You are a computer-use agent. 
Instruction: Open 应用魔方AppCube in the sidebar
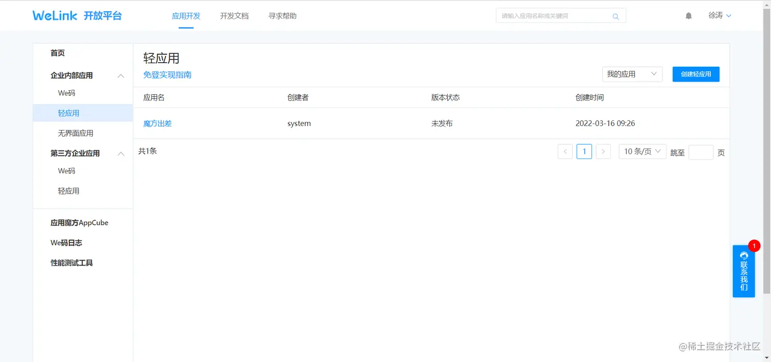click(79, 222)
